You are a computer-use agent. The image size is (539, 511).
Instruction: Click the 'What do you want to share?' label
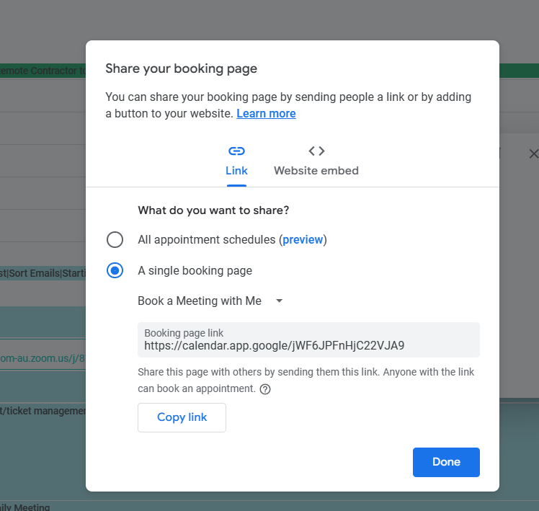[x=213, y=210]
